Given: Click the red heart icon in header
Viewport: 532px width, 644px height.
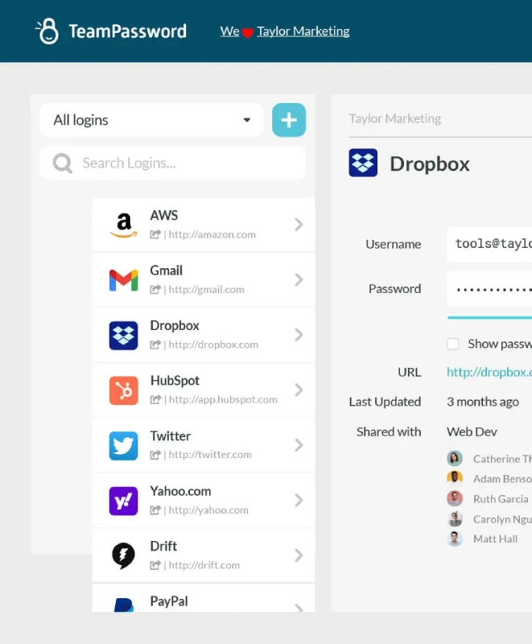Looking at the screenshot, I should tap(248, 32).
